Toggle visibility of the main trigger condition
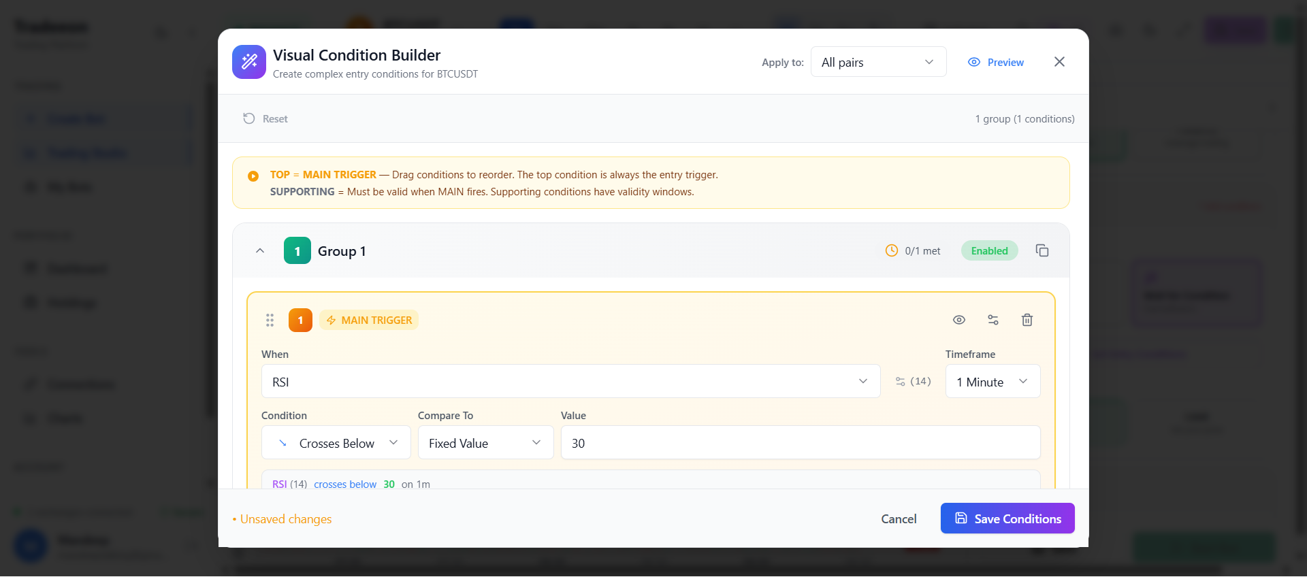 coord(959,320)
